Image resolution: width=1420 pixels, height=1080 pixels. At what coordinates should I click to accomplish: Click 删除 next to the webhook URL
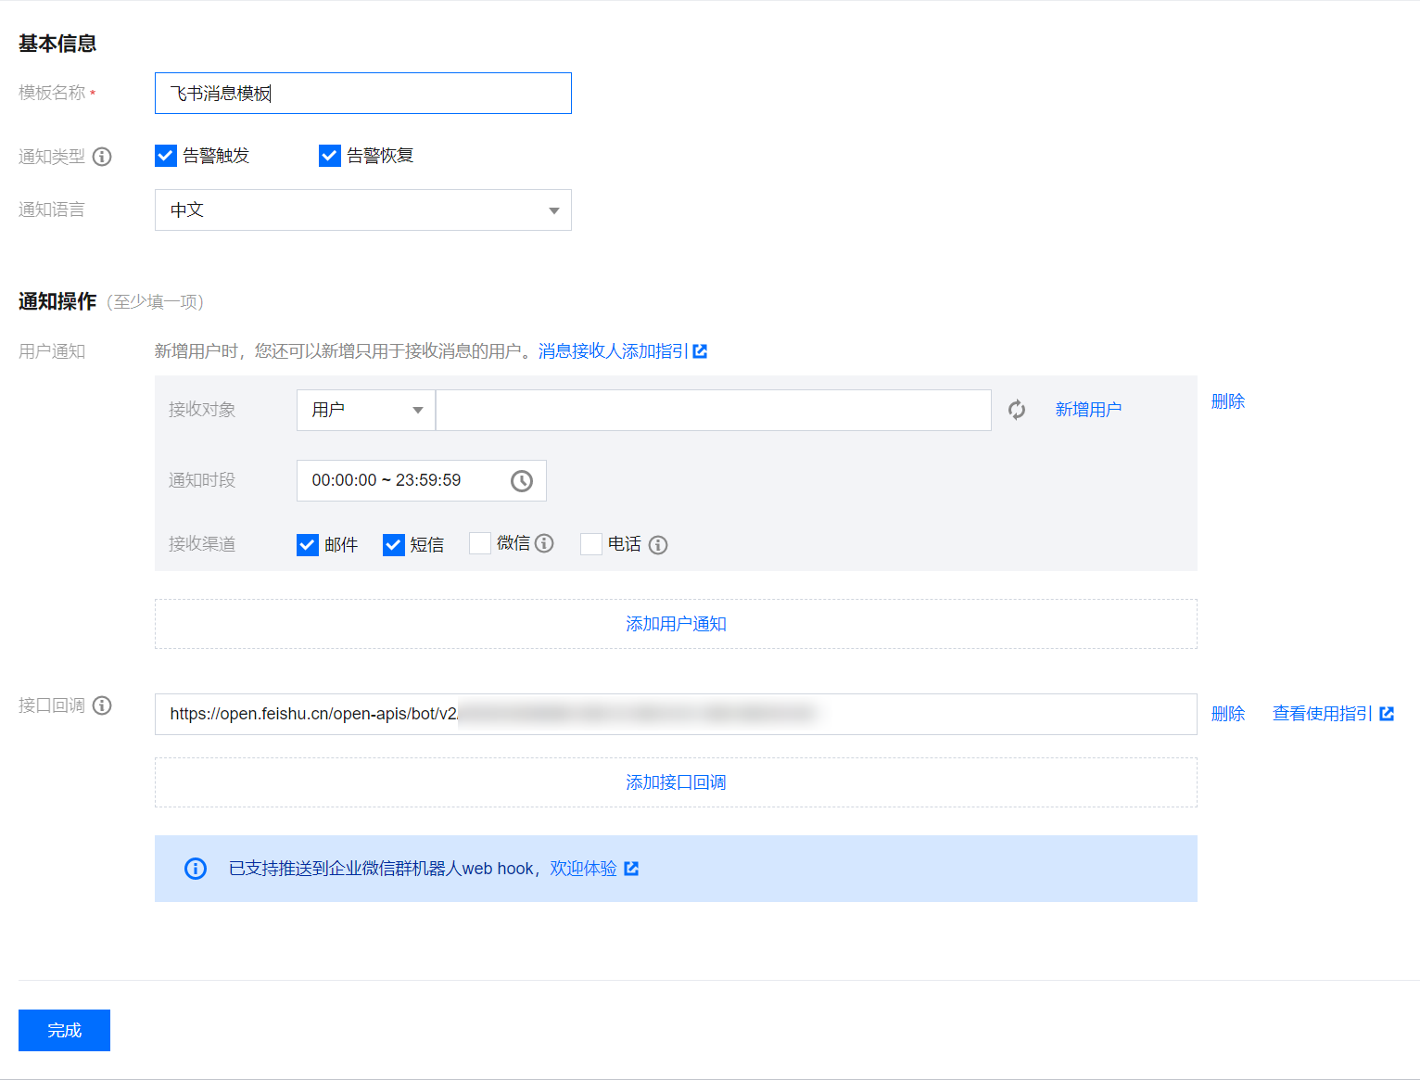pyautogui.click(x=1228, y=714)
